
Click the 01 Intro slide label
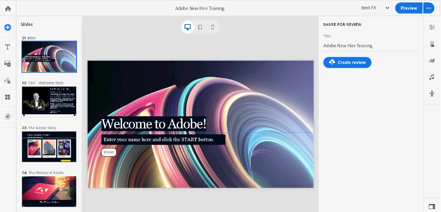coord(29,38)
